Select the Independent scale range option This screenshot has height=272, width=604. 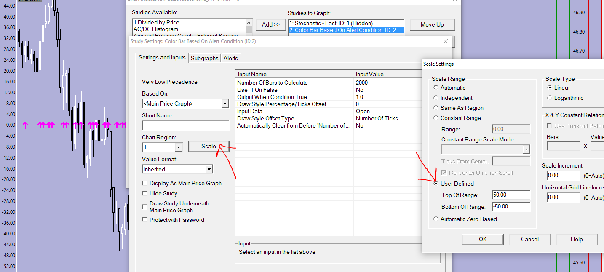point(436,98)
